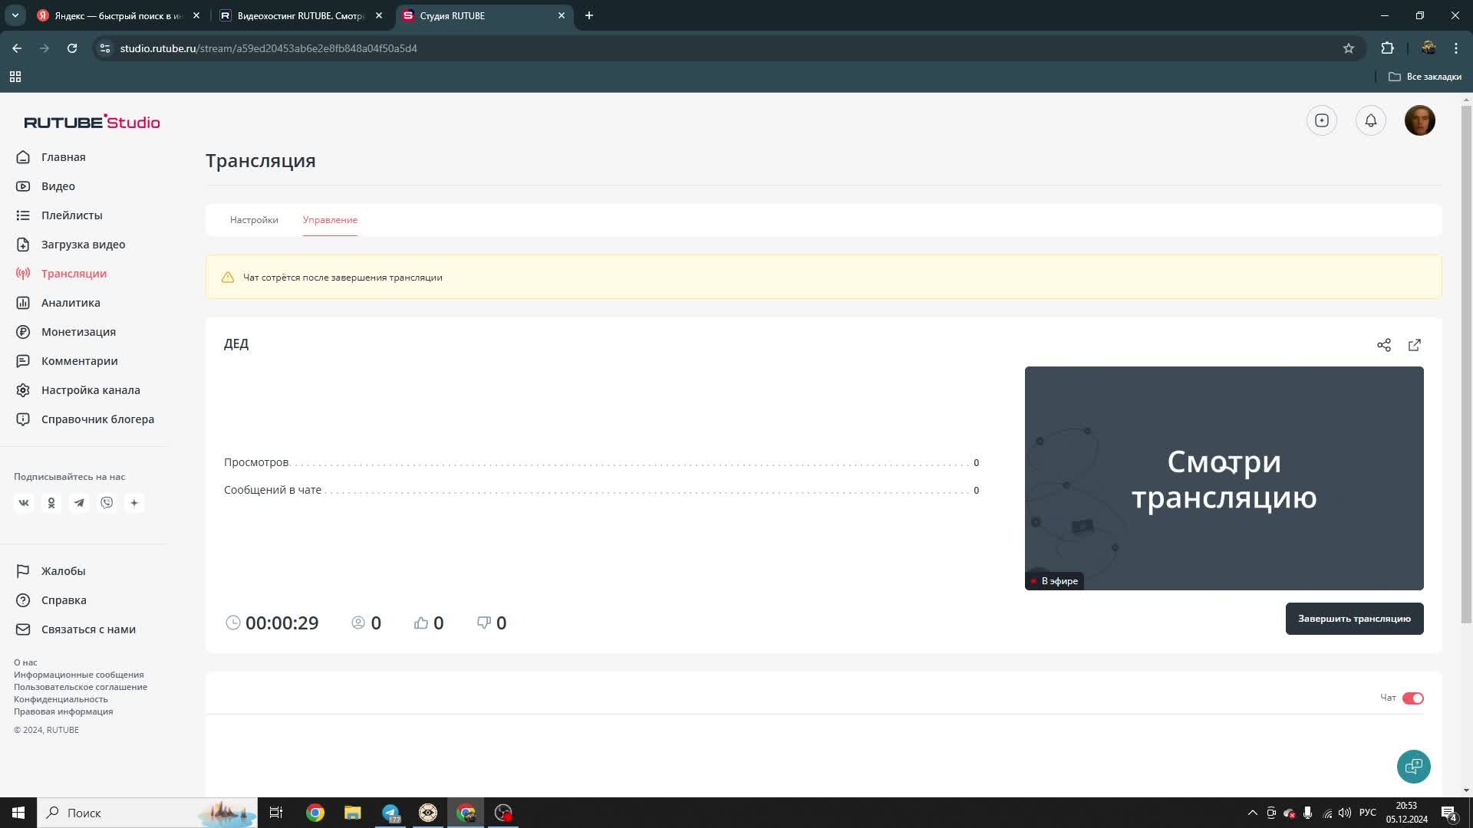Click the add video icon in header
The height and width of the screenshot is (828, 1473).
[x=1321, y=120]
